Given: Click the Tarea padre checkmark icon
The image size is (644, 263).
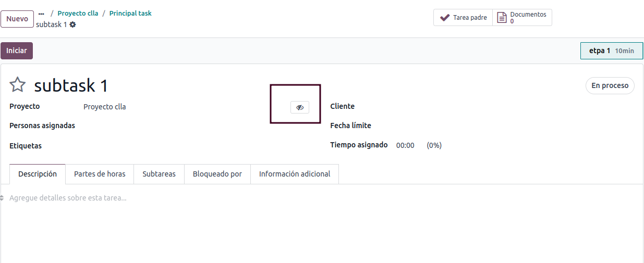Looking at the screenshot, I should 445,18.
